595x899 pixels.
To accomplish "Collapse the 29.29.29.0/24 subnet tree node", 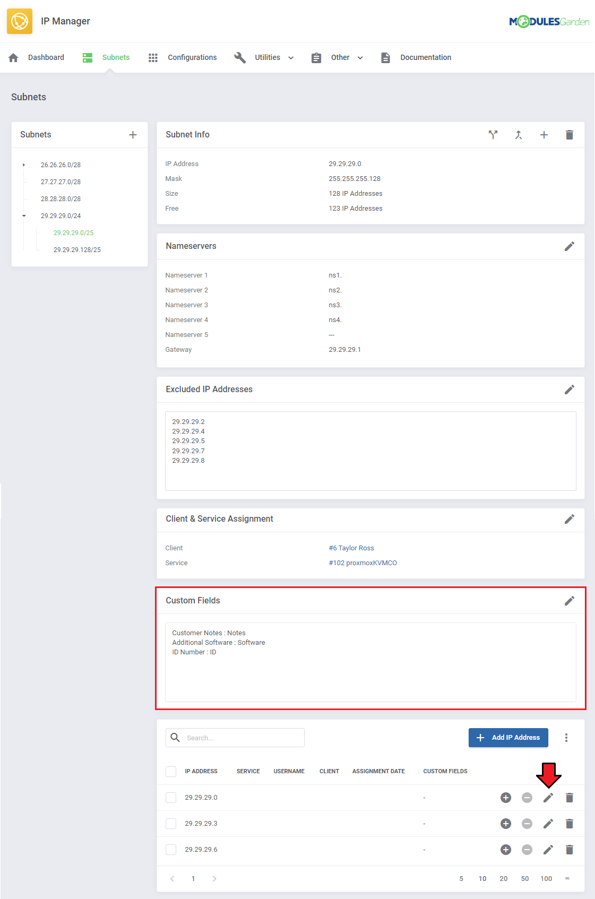I will [x=24, y=216].
